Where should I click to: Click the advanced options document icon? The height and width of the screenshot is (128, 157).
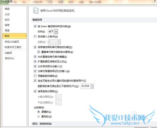pos(36,10)
